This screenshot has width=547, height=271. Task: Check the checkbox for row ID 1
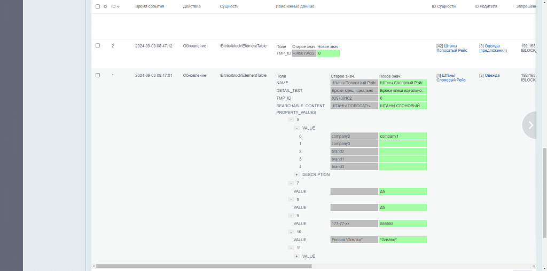[x=98, y=75]
